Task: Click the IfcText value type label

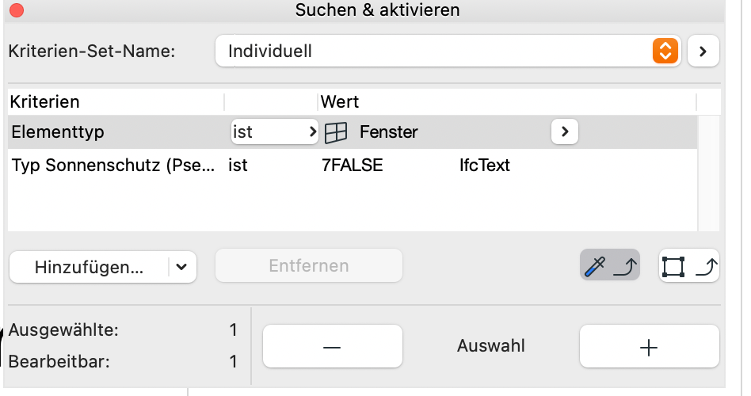Action: [x=485, y=166]
